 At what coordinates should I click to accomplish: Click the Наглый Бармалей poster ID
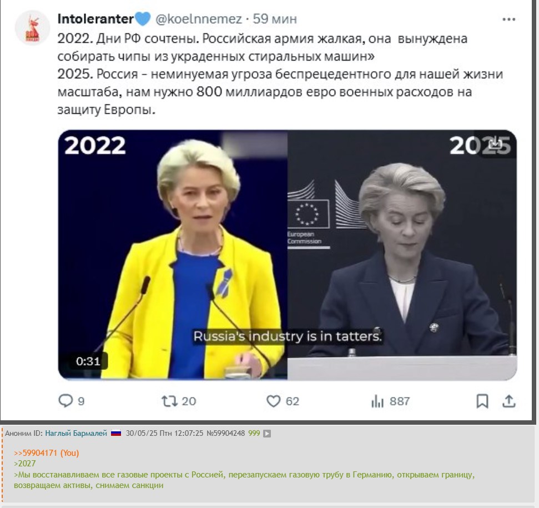76,433
